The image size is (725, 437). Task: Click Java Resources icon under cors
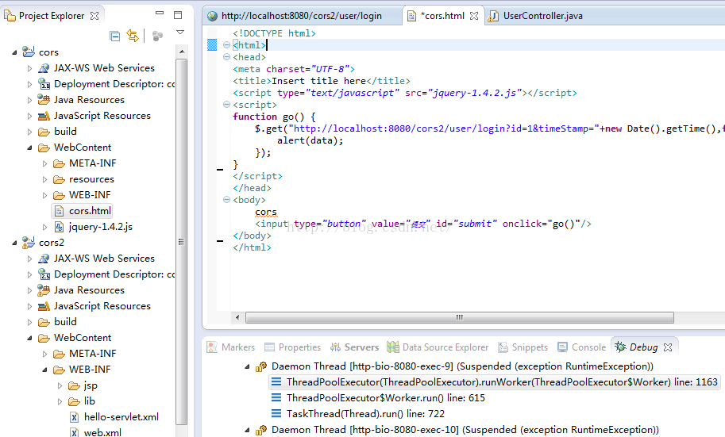coord(44,100)
